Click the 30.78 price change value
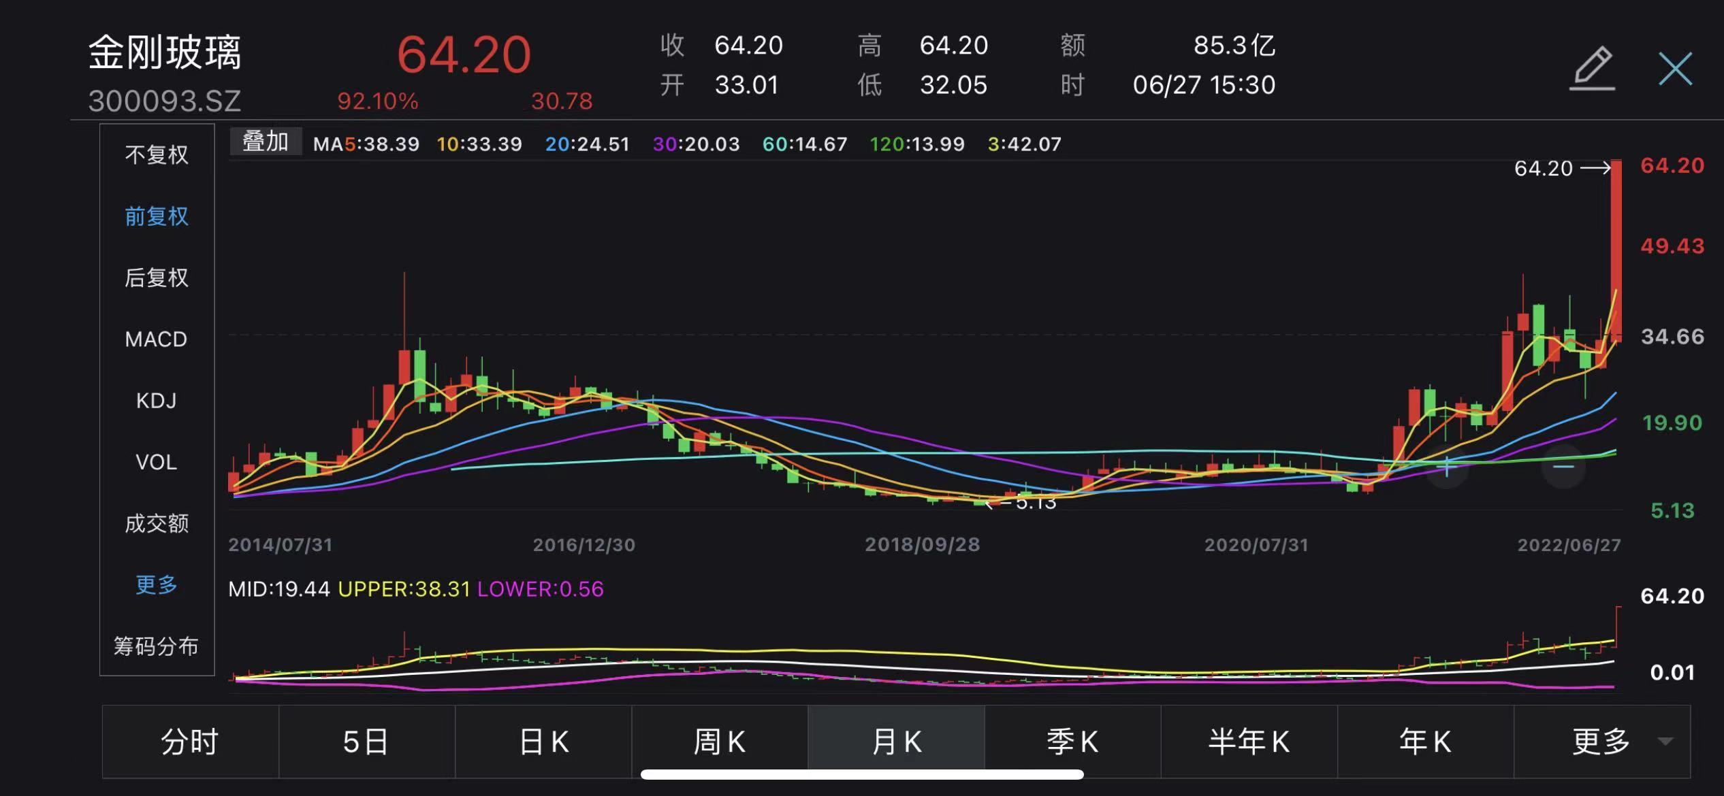The width and height of the screenshot is (1724, 796). pos(562,101)
